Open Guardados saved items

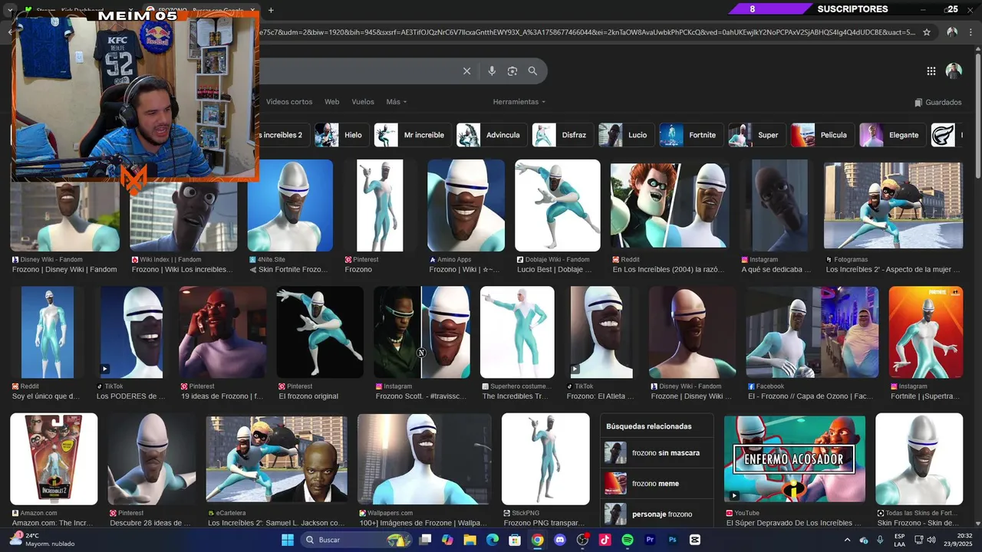[938, 102]
